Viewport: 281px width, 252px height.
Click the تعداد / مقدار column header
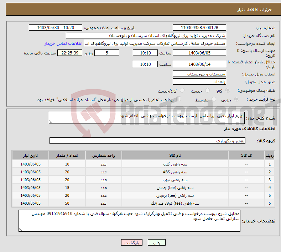(x=67, y=156)
